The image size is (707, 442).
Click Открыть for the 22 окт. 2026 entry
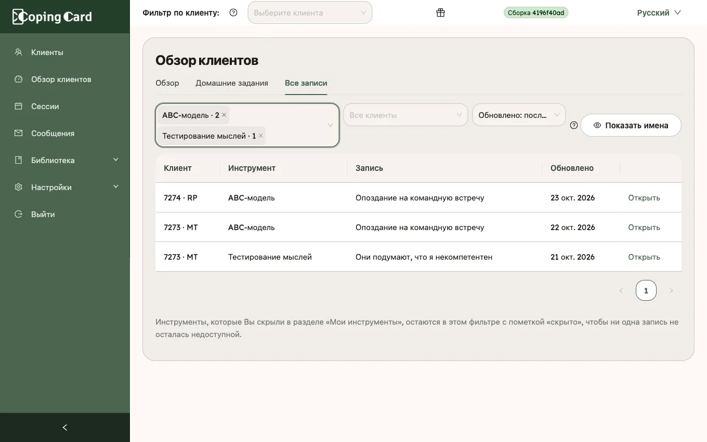[644, 227]
